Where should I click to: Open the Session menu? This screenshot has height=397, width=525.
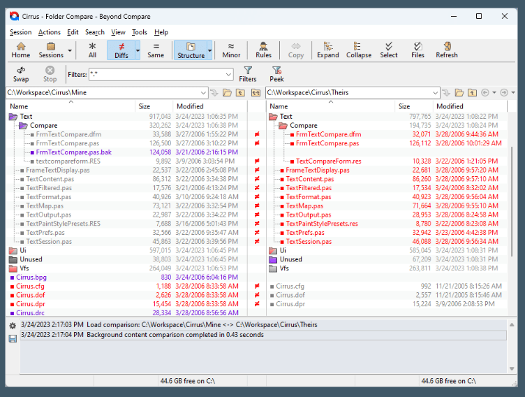point(20,32)
